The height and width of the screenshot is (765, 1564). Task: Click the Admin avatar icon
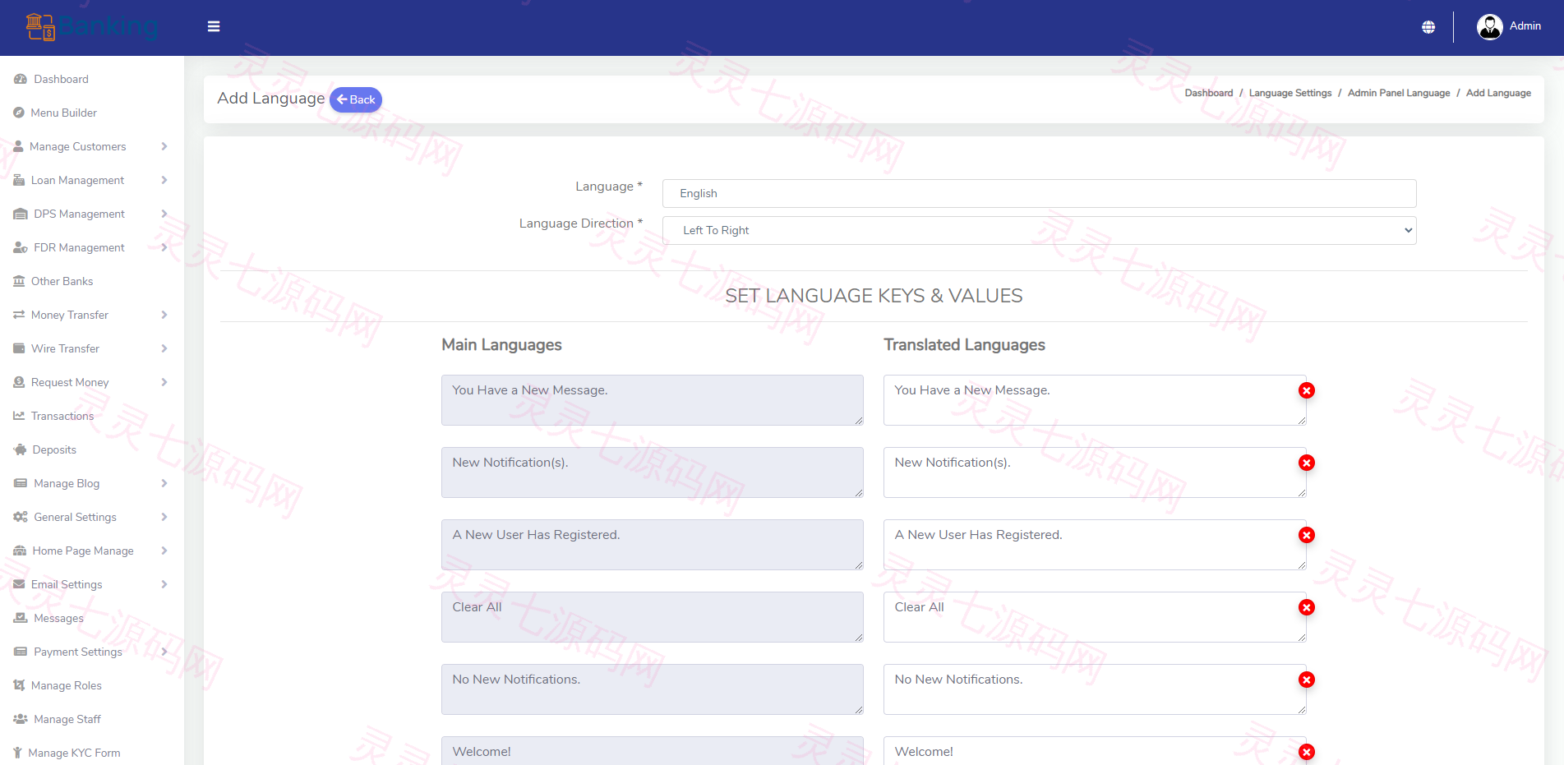coord(1489,27)
